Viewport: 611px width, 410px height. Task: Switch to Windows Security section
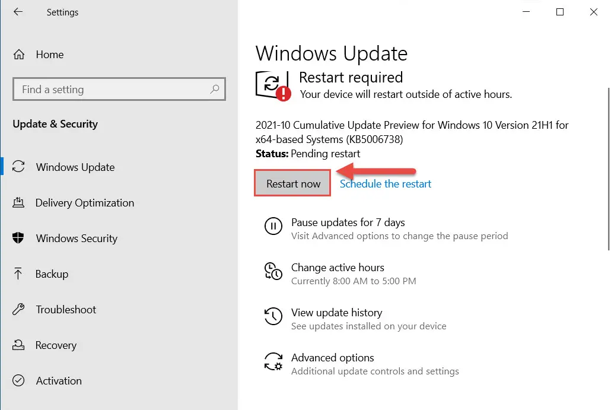point(77,239)
